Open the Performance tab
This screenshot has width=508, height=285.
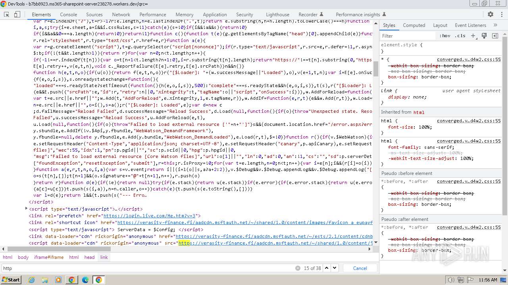(x=153, y=14)
